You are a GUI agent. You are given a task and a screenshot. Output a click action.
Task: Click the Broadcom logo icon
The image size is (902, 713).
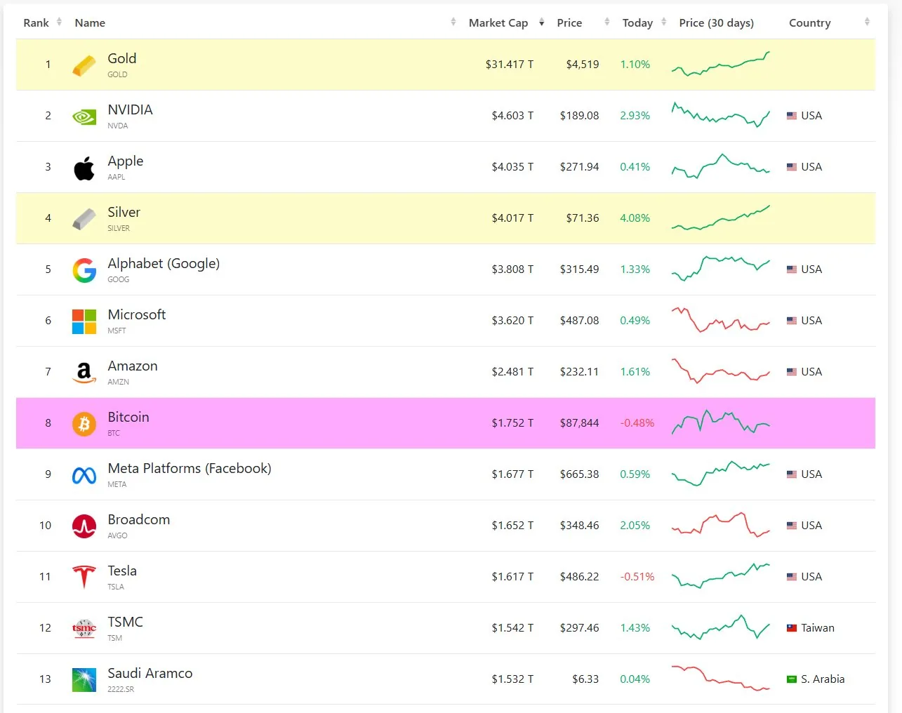click(x=84, y=526)
